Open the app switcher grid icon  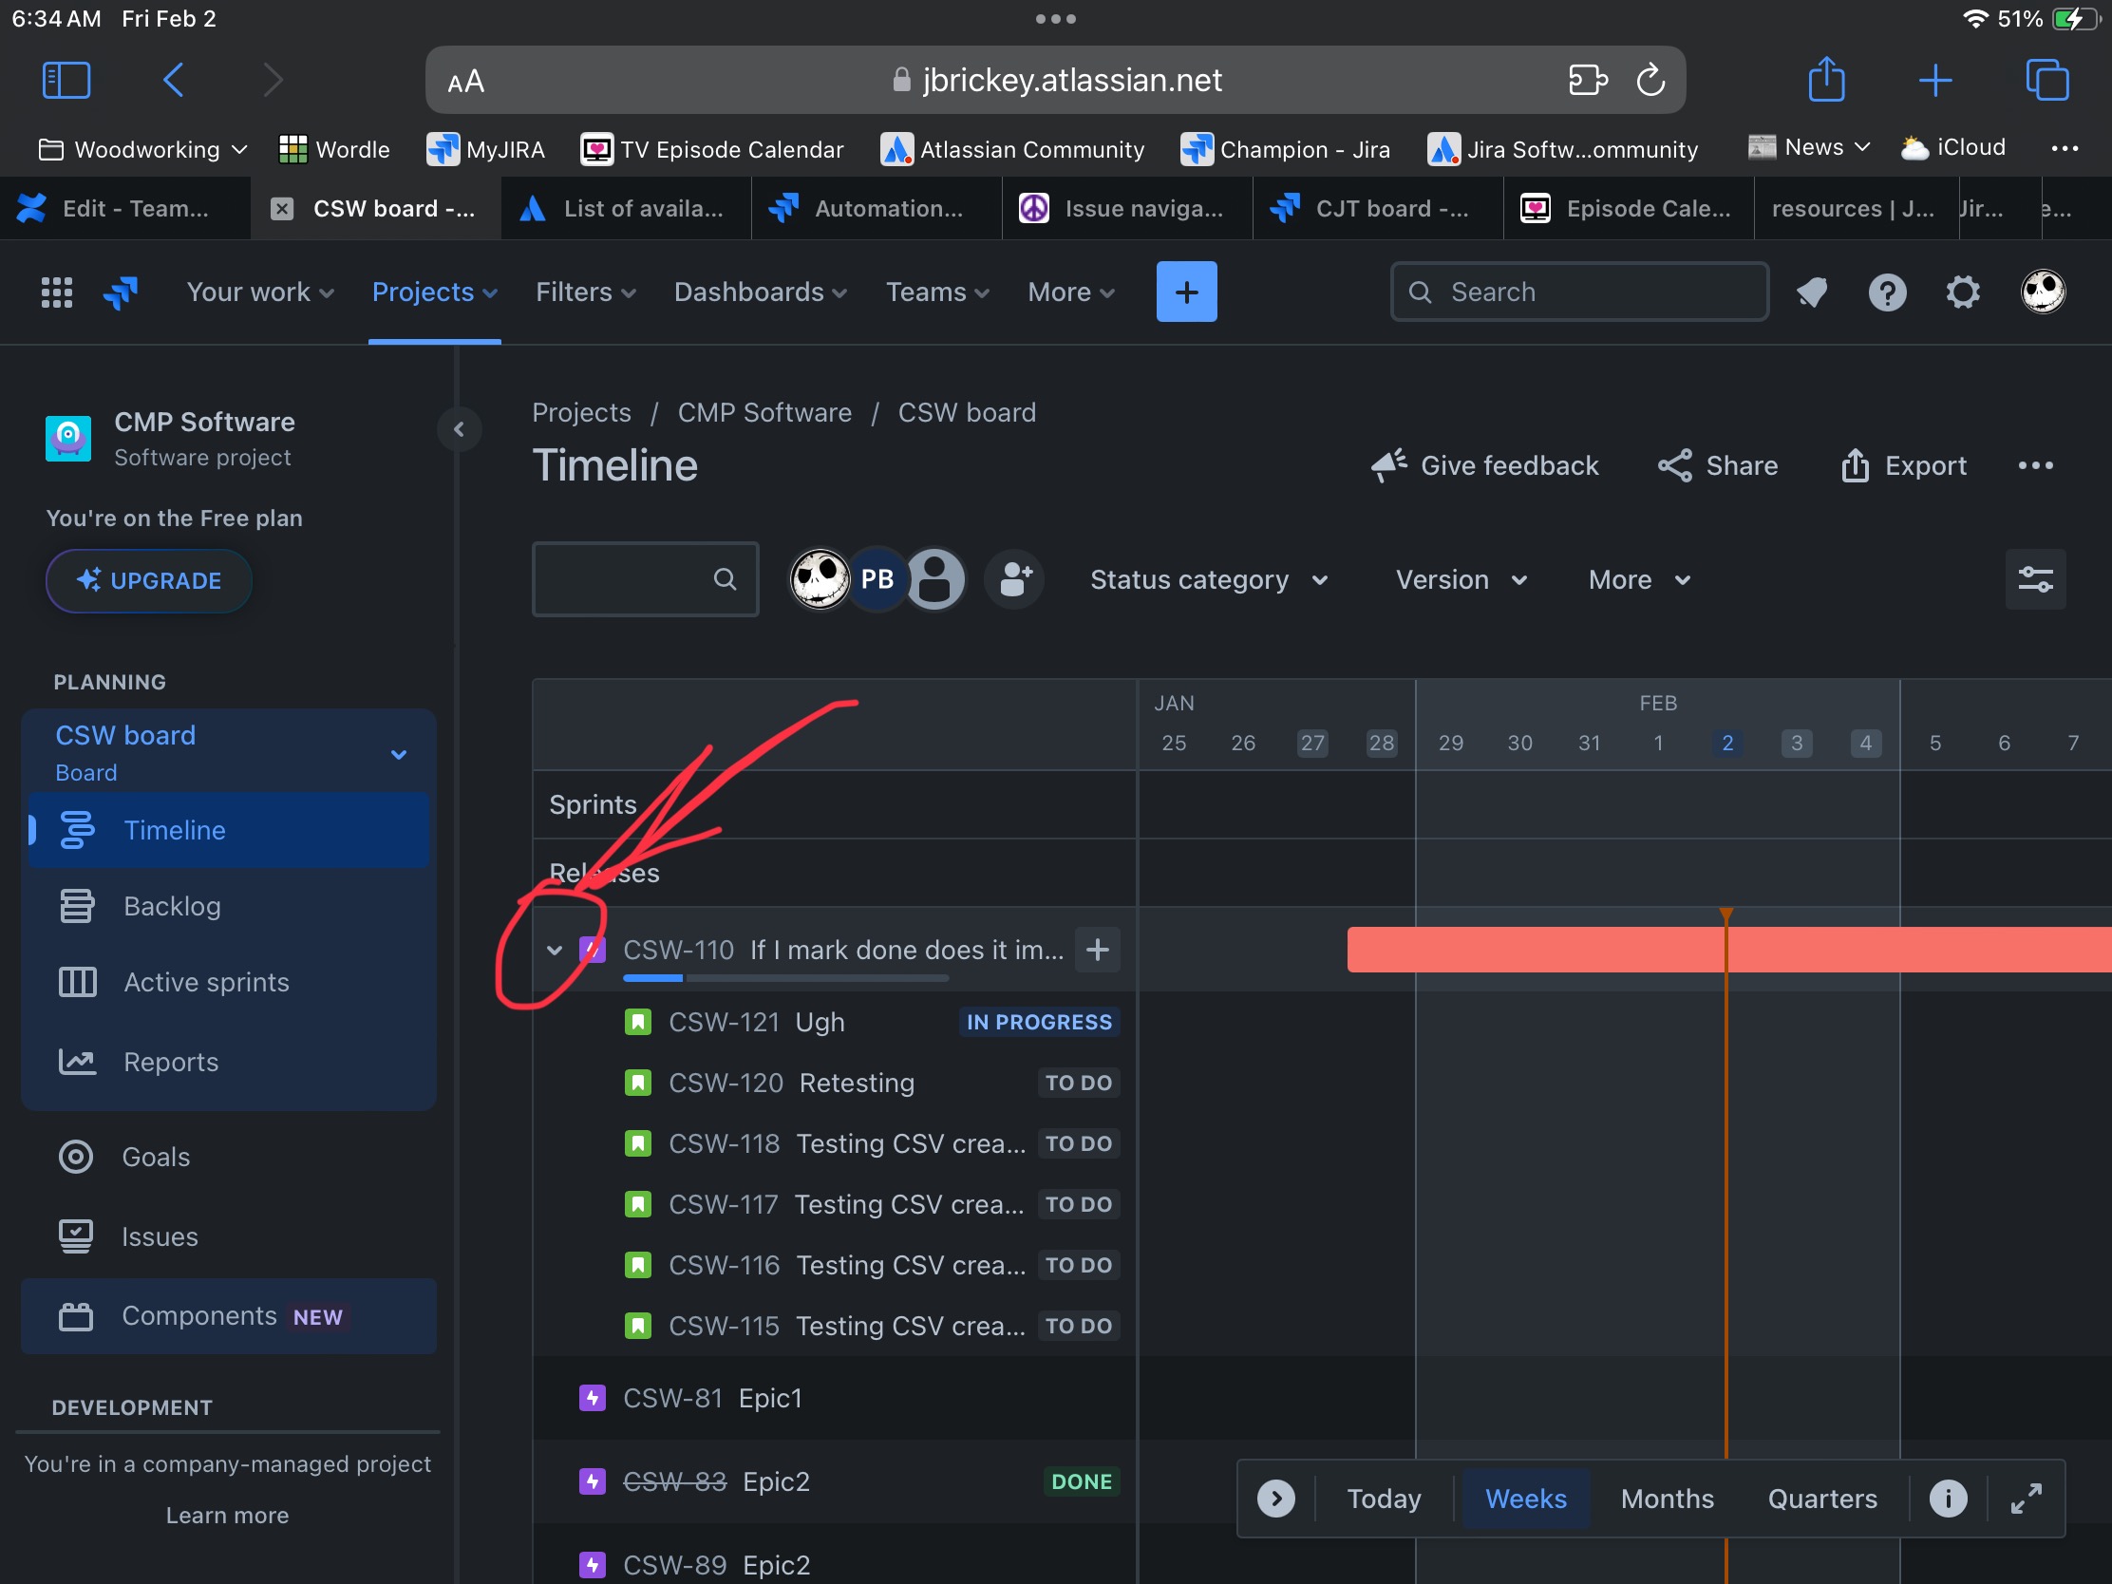click(55, 292)
